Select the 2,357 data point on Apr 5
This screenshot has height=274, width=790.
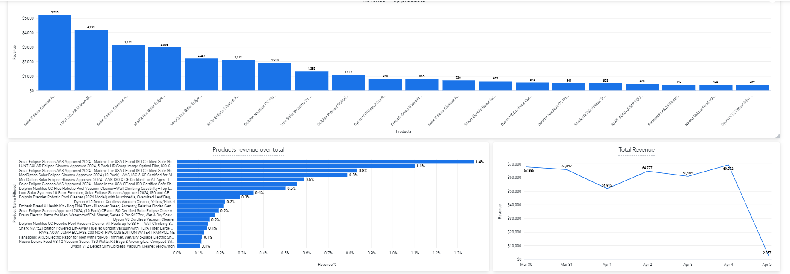tap(769, 256)
